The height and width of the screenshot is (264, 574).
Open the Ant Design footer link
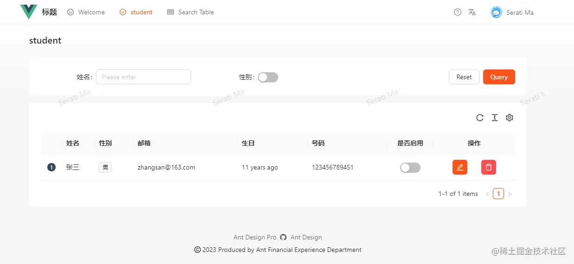tap(306, 237)
